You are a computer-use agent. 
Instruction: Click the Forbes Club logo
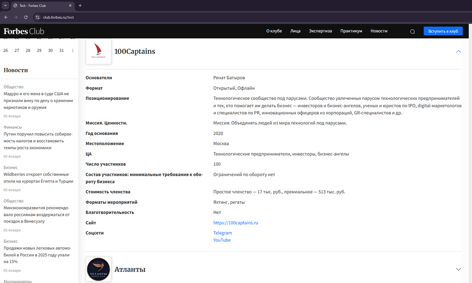point(24,31)
